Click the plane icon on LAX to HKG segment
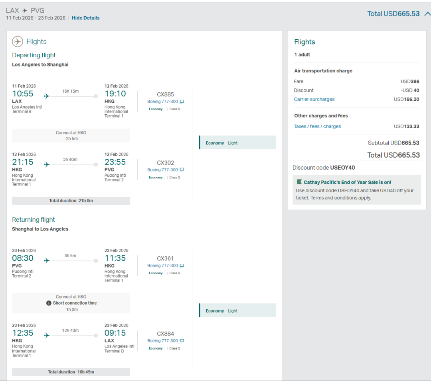The image size is (431, 381). pyautogui.click(x=47, y=96)
